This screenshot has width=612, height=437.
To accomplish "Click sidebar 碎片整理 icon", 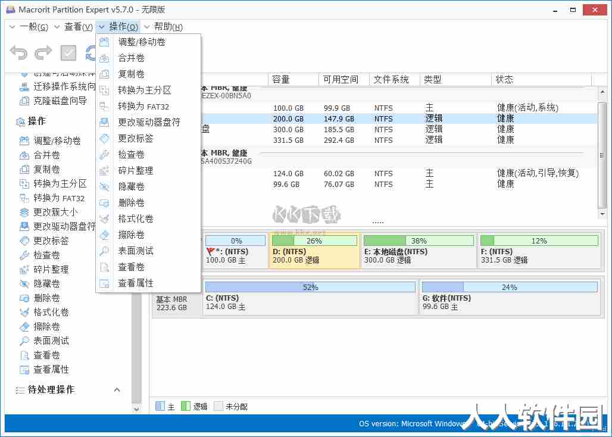I will click(x=24, y=270).
